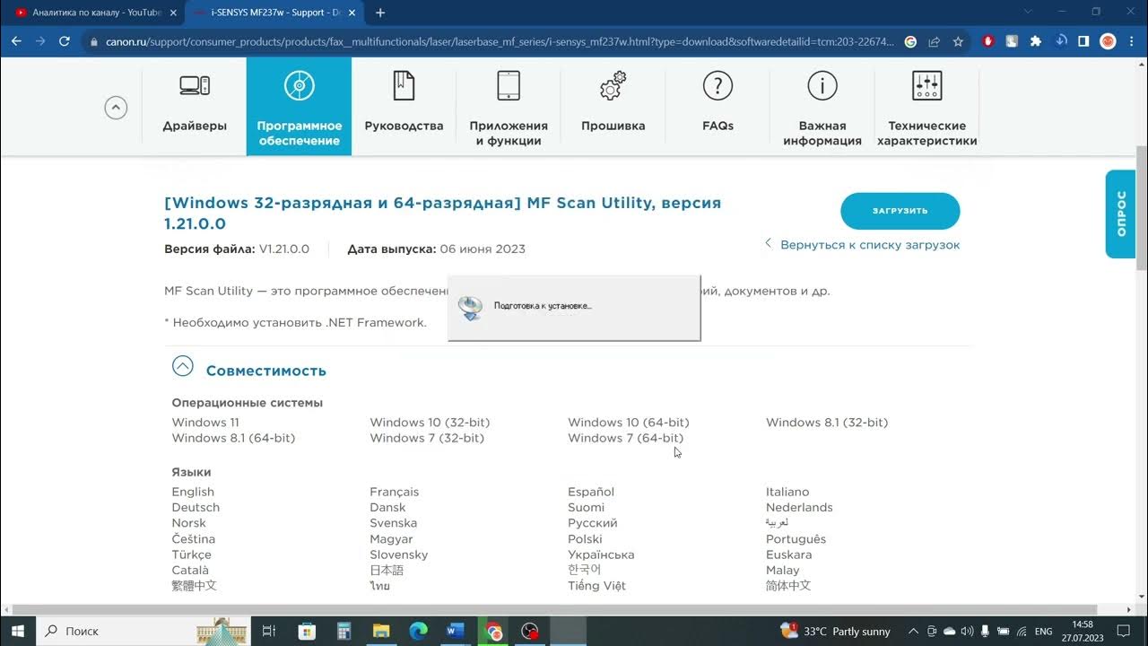The height and width of the screenshot is (646, 1148).
Task: Open the Важная информация tab
Action: point(822,106)
